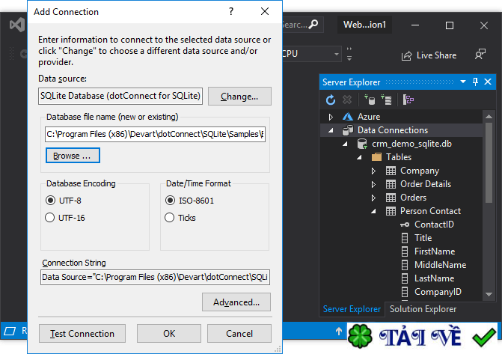This screenshot has width=502, height=354.
Task: Switch to the Solution Explorer tab
Action: 423,309
